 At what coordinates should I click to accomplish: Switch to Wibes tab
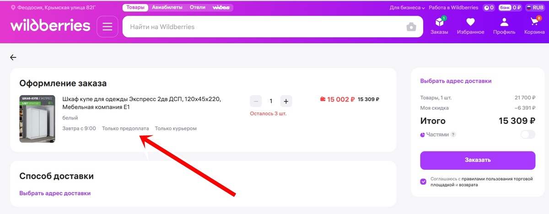pos(221,8)
